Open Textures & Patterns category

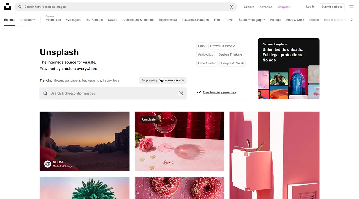tap(195, 20)
